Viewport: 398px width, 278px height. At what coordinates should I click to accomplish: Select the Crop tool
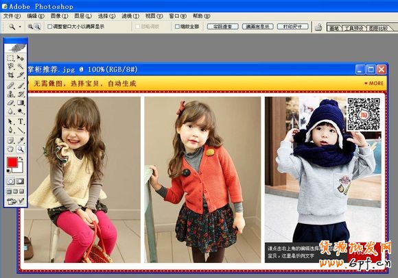(x=10, y=75)
